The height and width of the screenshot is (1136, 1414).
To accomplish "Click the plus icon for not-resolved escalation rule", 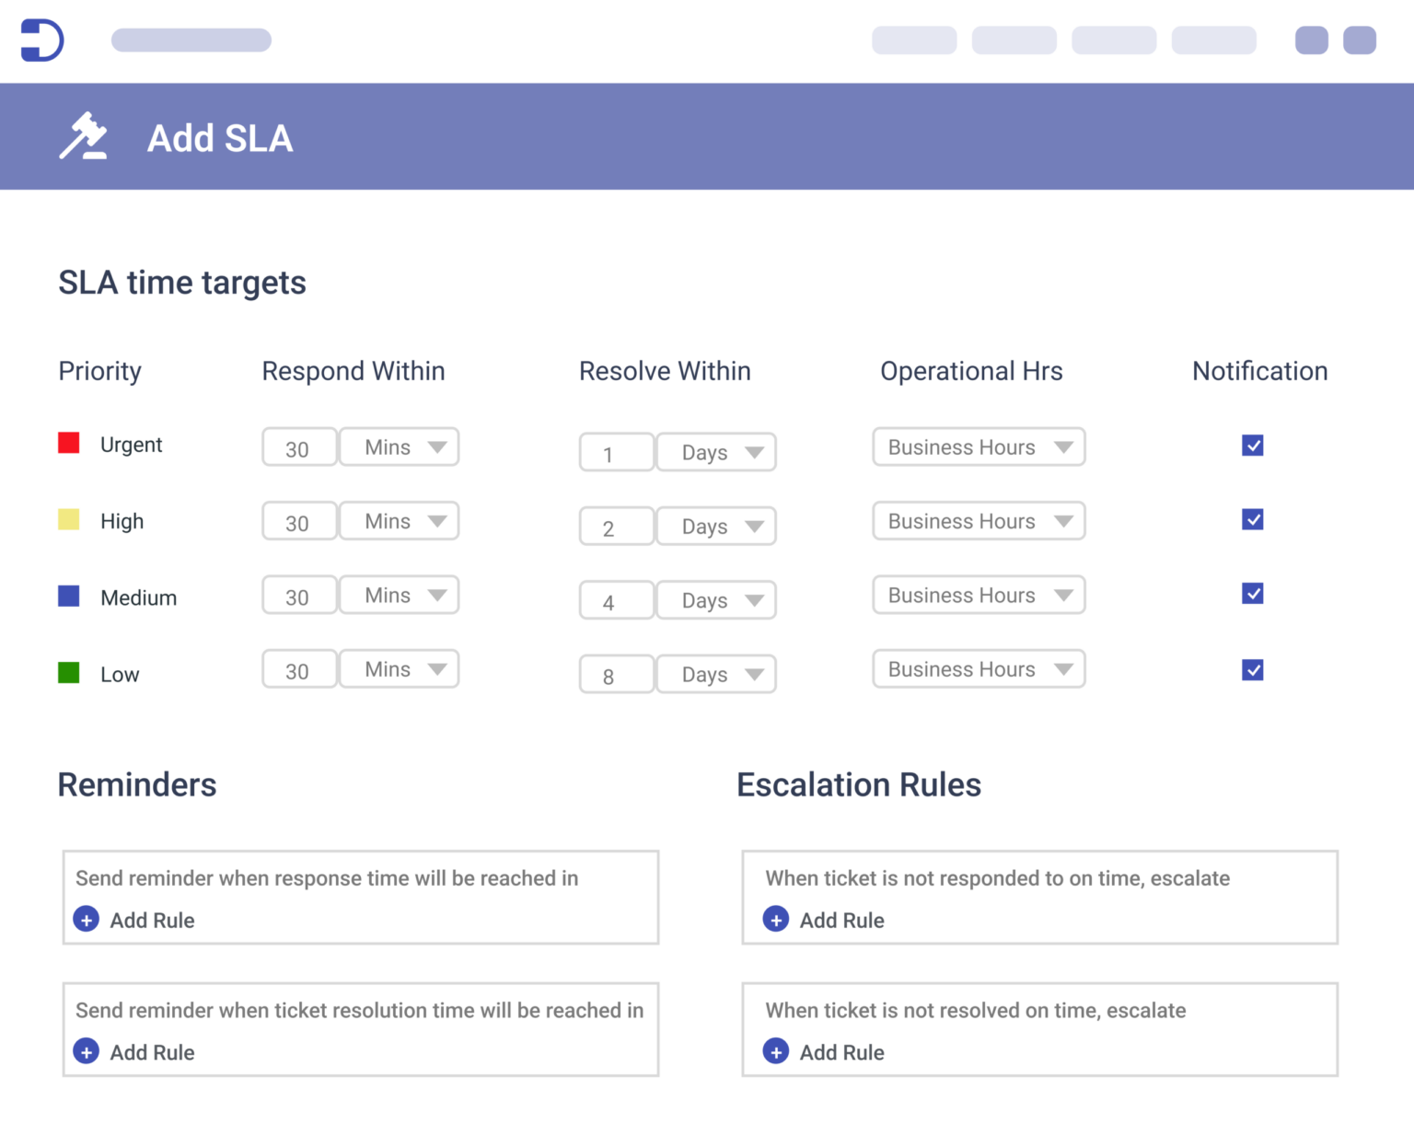I will (x=776, y=1051).
